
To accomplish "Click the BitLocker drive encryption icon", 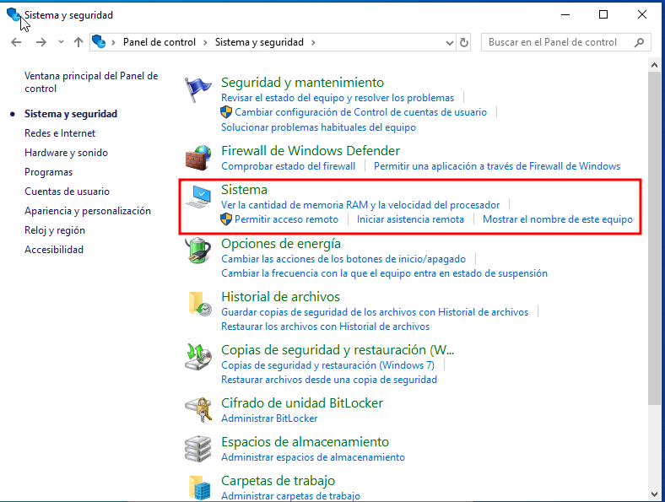I will tap(198, 409).
